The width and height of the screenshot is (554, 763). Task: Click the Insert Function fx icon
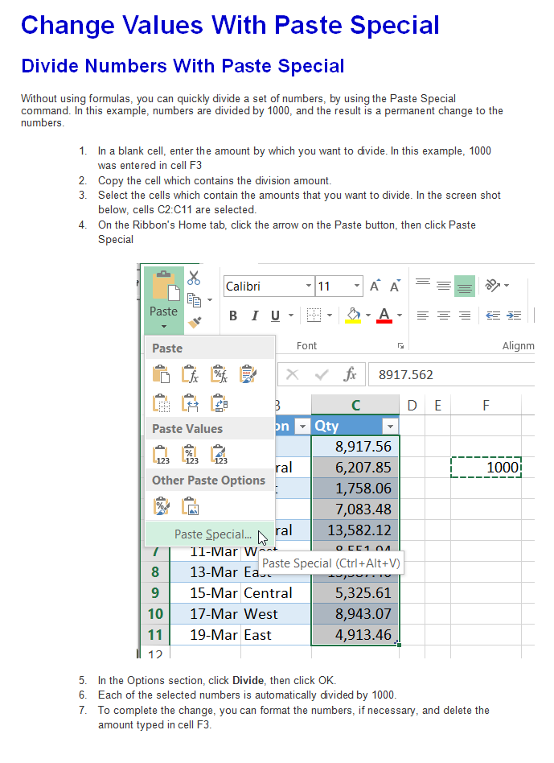pos(351,374)
